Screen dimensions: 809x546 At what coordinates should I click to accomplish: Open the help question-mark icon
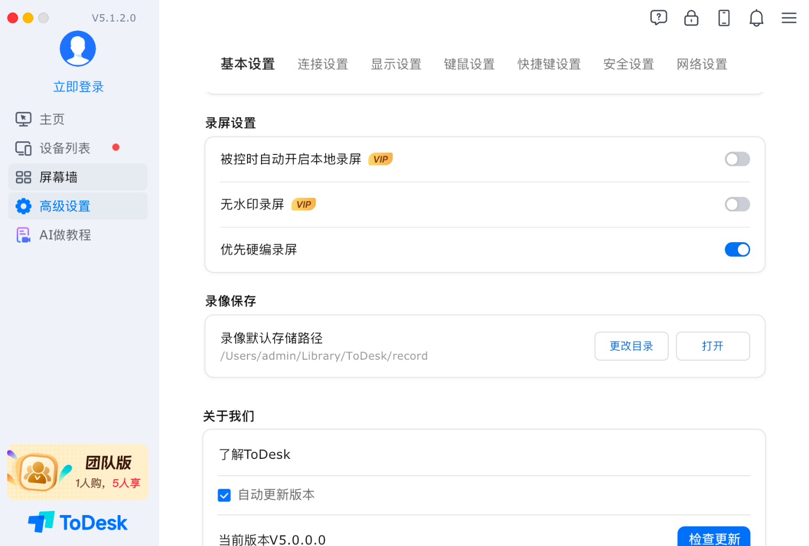click(658, 18)
